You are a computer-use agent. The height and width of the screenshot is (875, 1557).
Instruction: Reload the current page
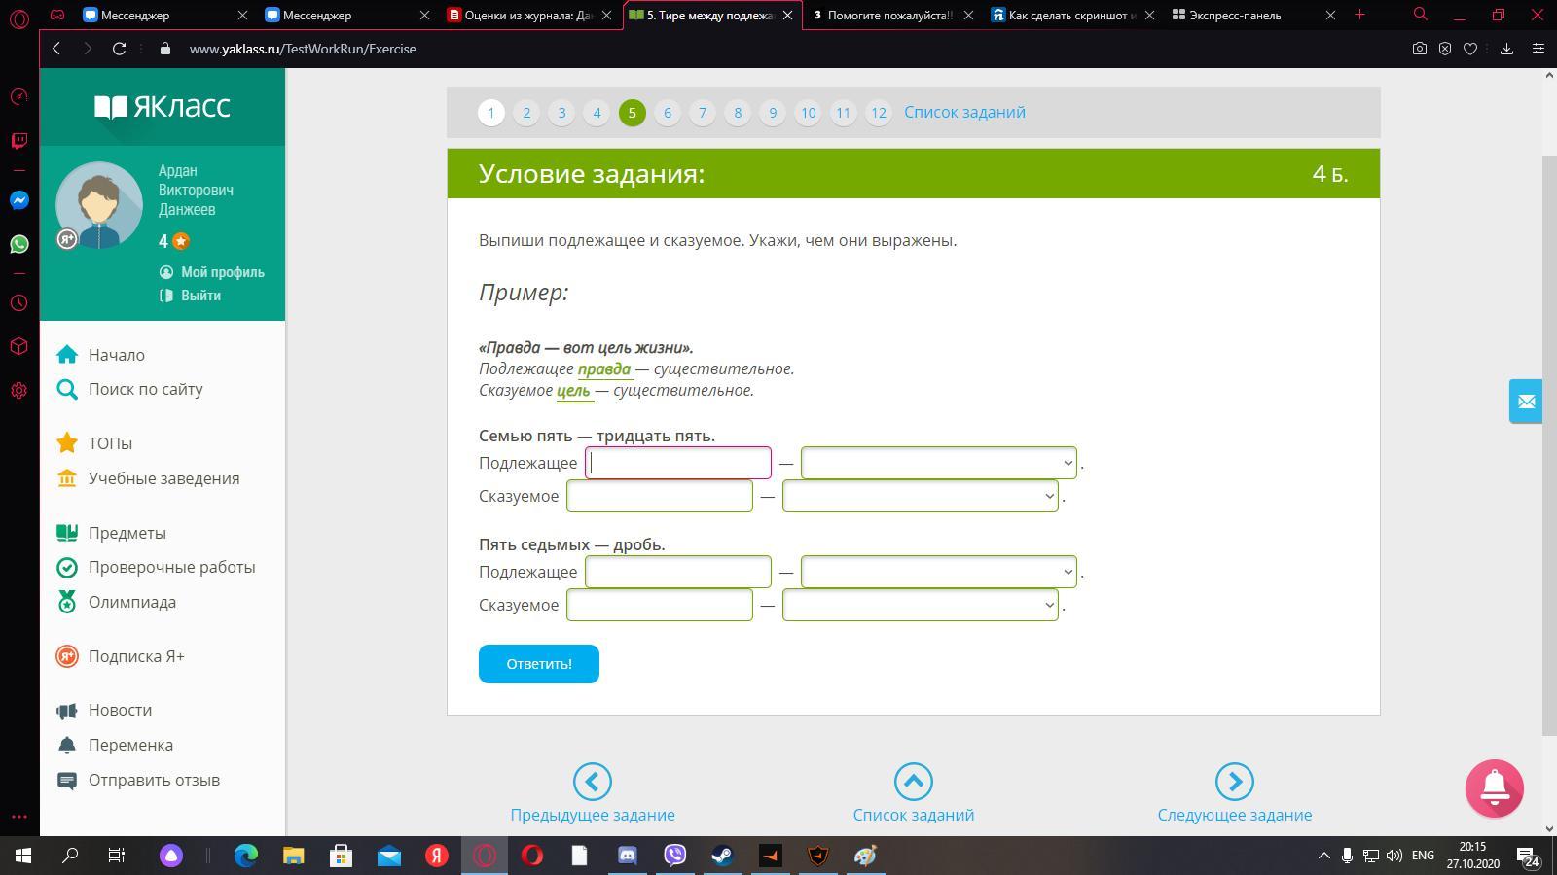coord(120,49)
